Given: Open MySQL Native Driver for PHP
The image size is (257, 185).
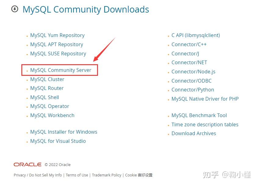Looking at the screenshot, I should (205, 99).
